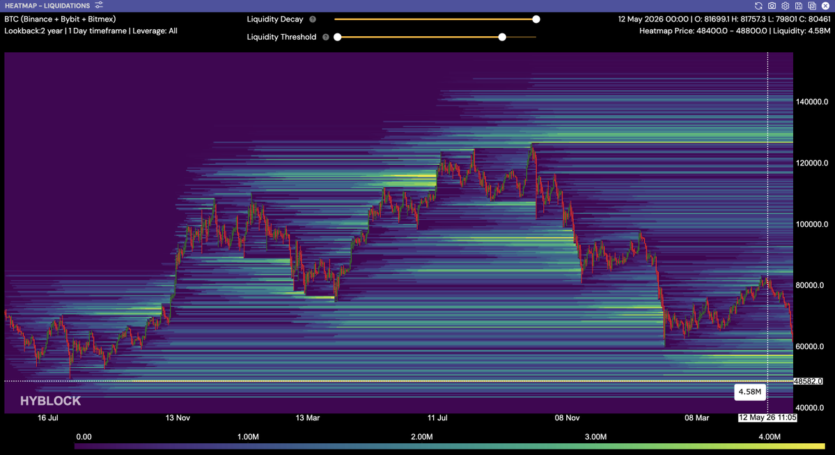Click color legend 0.00 label
The height and width of the screenshot is (455, 835).
click(x=84, y=437)
